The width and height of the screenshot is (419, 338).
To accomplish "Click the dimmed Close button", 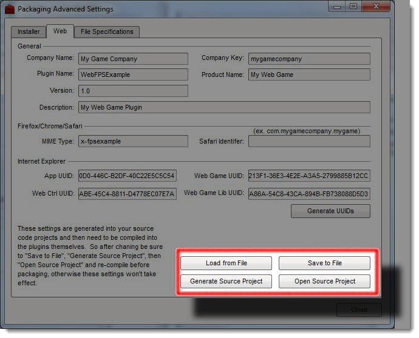I will 359,310.
